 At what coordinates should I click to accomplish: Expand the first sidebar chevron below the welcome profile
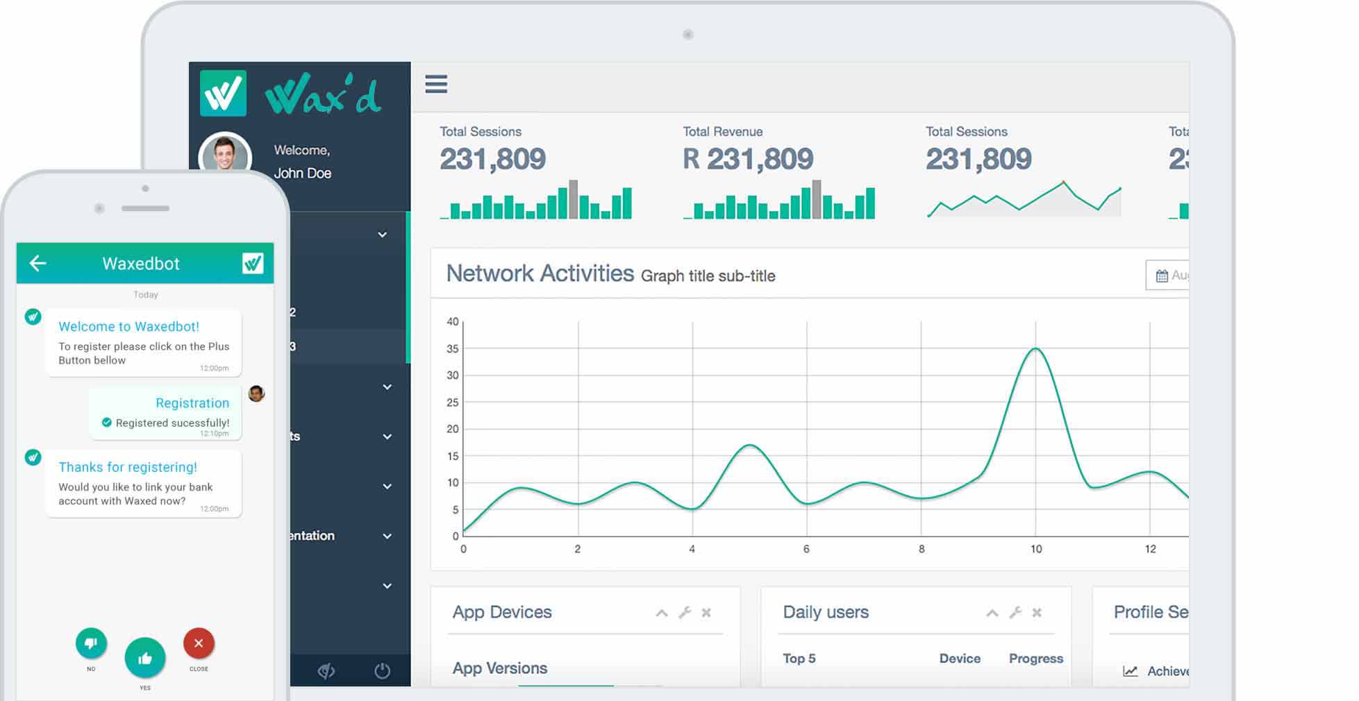point(382,235)
